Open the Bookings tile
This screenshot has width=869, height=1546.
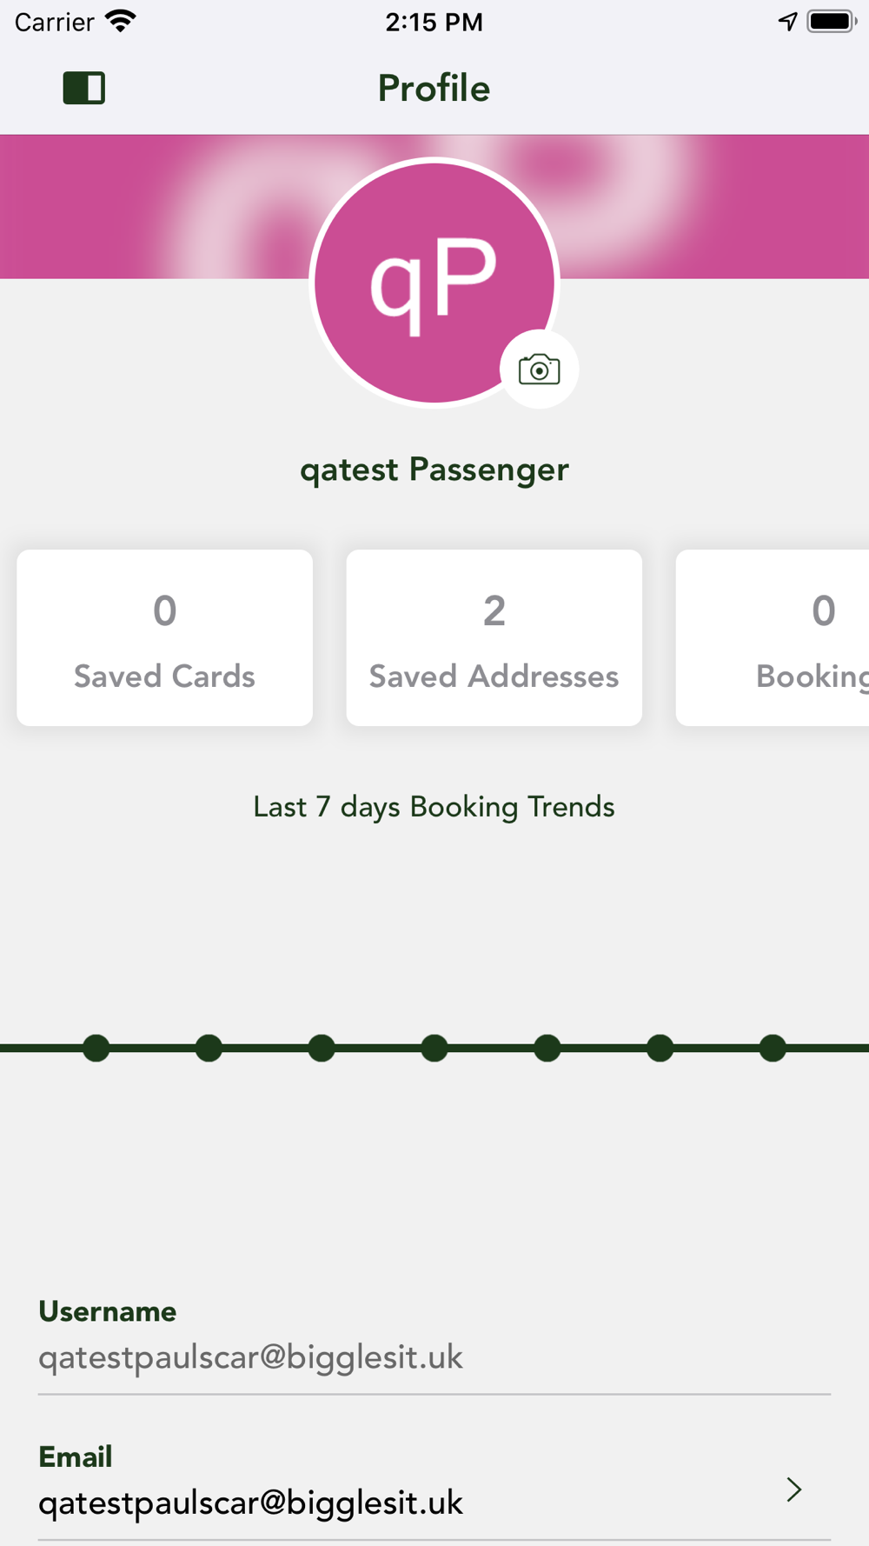(x=773, y=637)
